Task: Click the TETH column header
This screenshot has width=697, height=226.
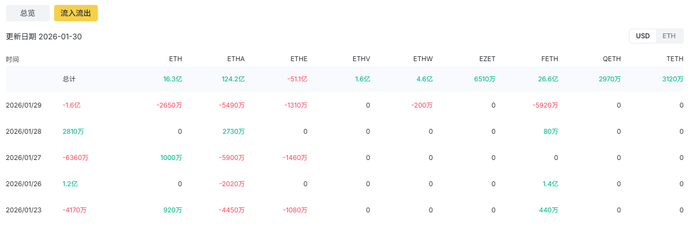Action: pyautogui.click(x=675, y=59)
